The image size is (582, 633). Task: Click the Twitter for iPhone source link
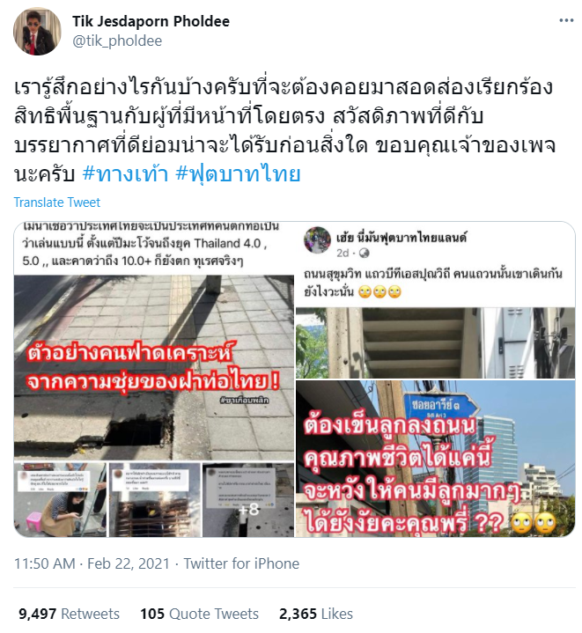tap(241, 563)
